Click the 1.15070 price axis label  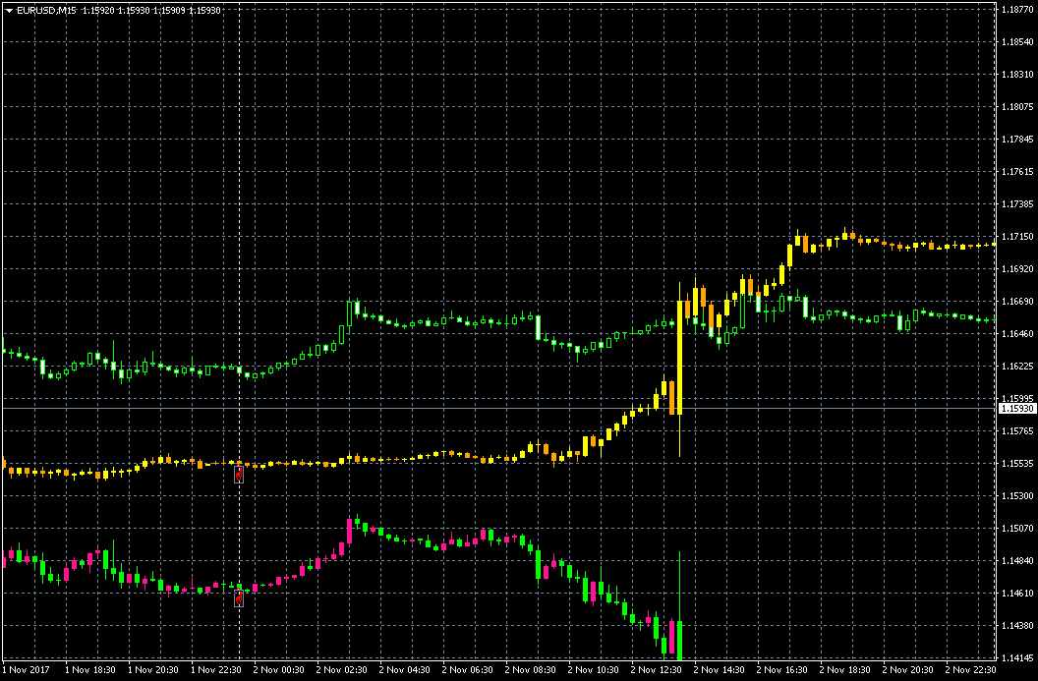pyautogui.click(x=1017, y=528)
